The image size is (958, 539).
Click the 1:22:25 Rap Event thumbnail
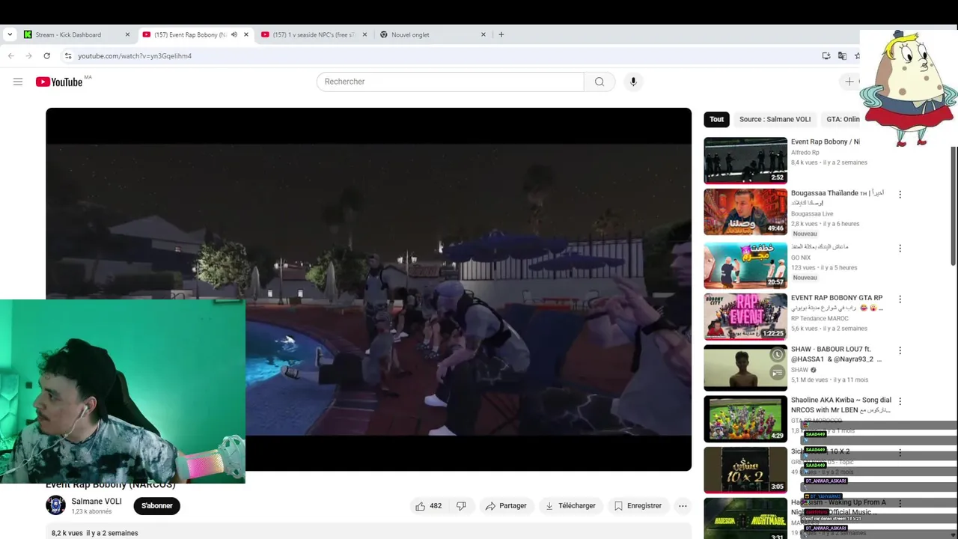click(745, 317)
